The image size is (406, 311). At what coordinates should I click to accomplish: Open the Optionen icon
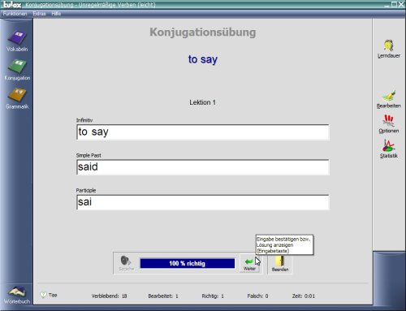coord(389,124)
